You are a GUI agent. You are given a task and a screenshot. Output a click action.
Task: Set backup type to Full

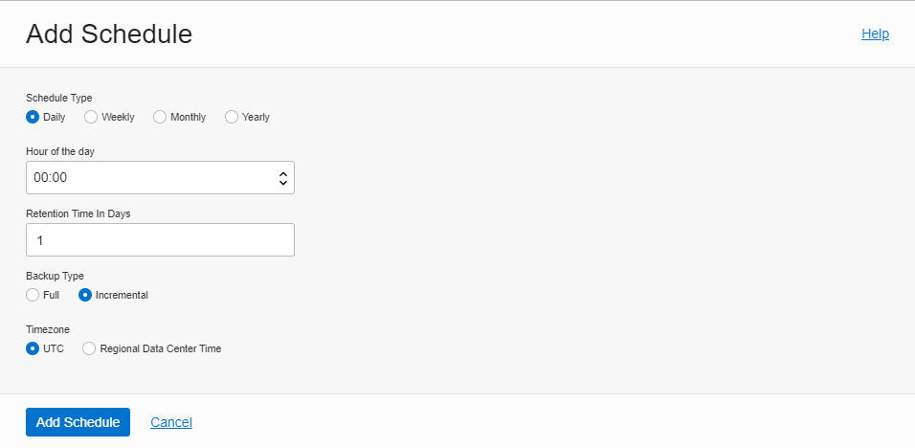point(33,295)
